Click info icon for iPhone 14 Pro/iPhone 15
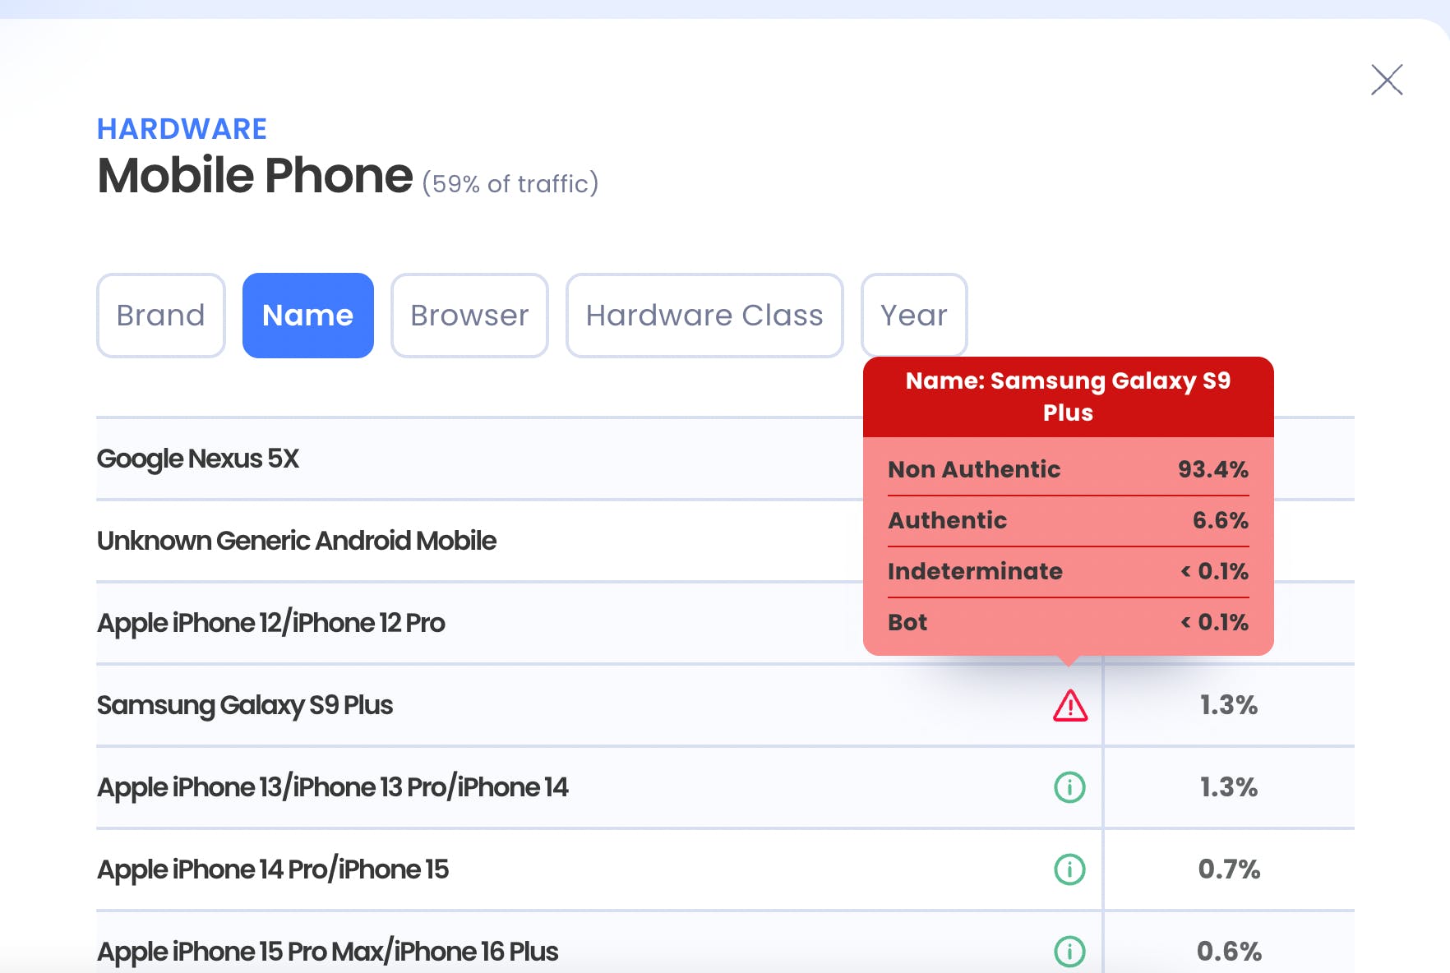Image resolution: width=1450 pixels, height=973 pixels. point(1070,869)
